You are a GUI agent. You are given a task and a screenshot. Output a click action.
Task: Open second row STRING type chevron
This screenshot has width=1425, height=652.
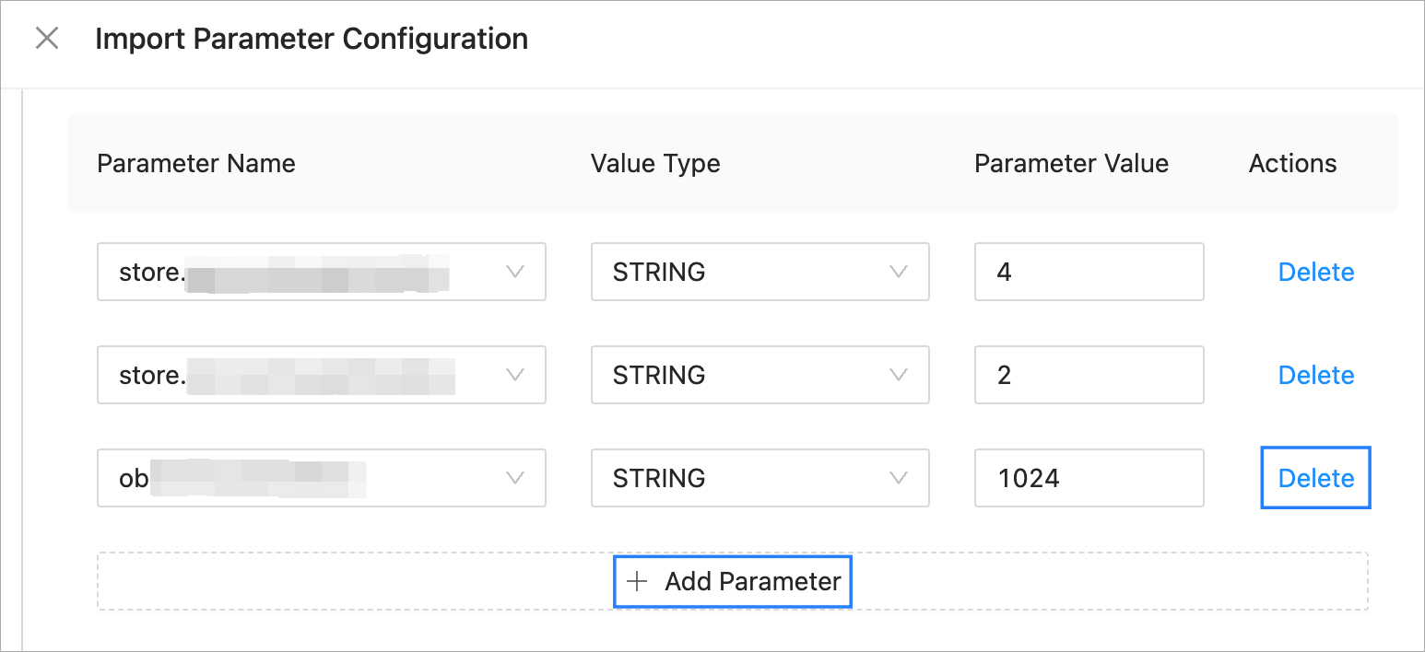898,375
